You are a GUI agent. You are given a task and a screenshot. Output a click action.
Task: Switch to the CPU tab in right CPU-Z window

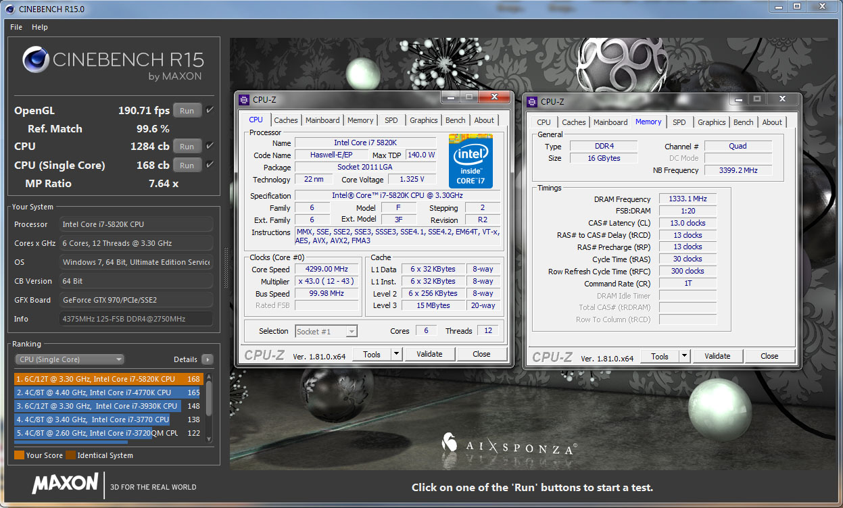click(x=544, y=122)
